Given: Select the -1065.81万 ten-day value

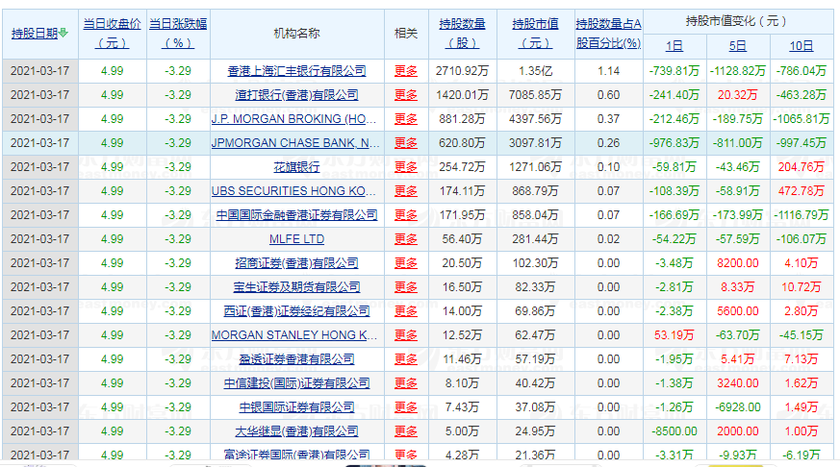Looking at the screenshot, I should (801, 119).
